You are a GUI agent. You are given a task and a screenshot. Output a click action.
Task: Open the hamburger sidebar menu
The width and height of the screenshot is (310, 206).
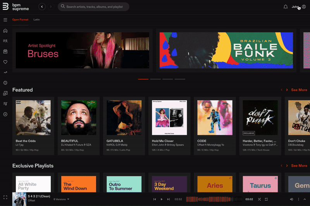click(x=5, y=20)
